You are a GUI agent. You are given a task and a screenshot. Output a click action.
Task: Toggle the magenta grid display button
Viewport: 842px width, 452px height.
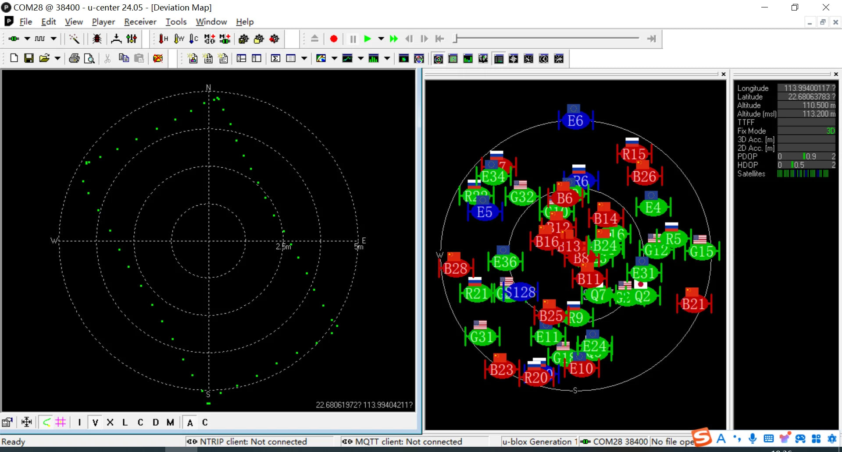click(x=61, y=422)
